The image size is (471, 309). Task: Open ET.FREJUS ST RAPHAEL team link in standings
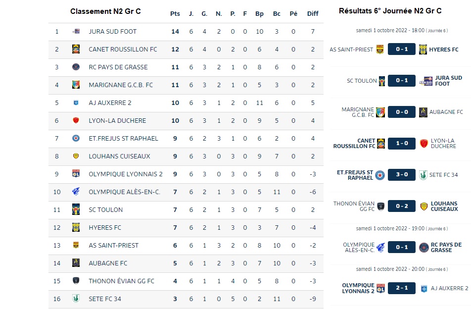123,139
